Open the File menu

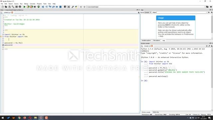tap(2, 4)
